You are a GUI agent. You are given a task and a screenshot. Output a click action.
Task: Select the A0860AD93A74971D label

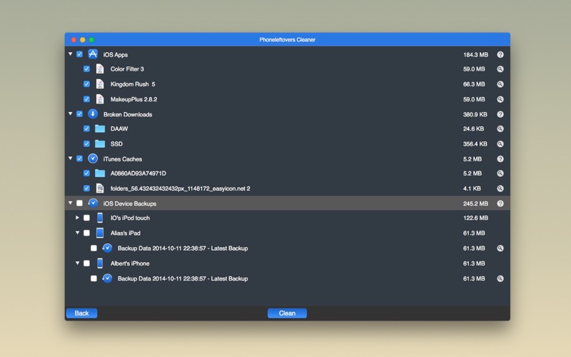[x=138, y=174]
